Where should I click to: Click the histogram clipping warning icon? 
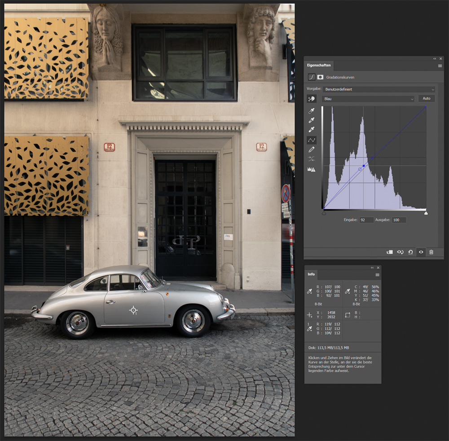[x=311, y=169]
